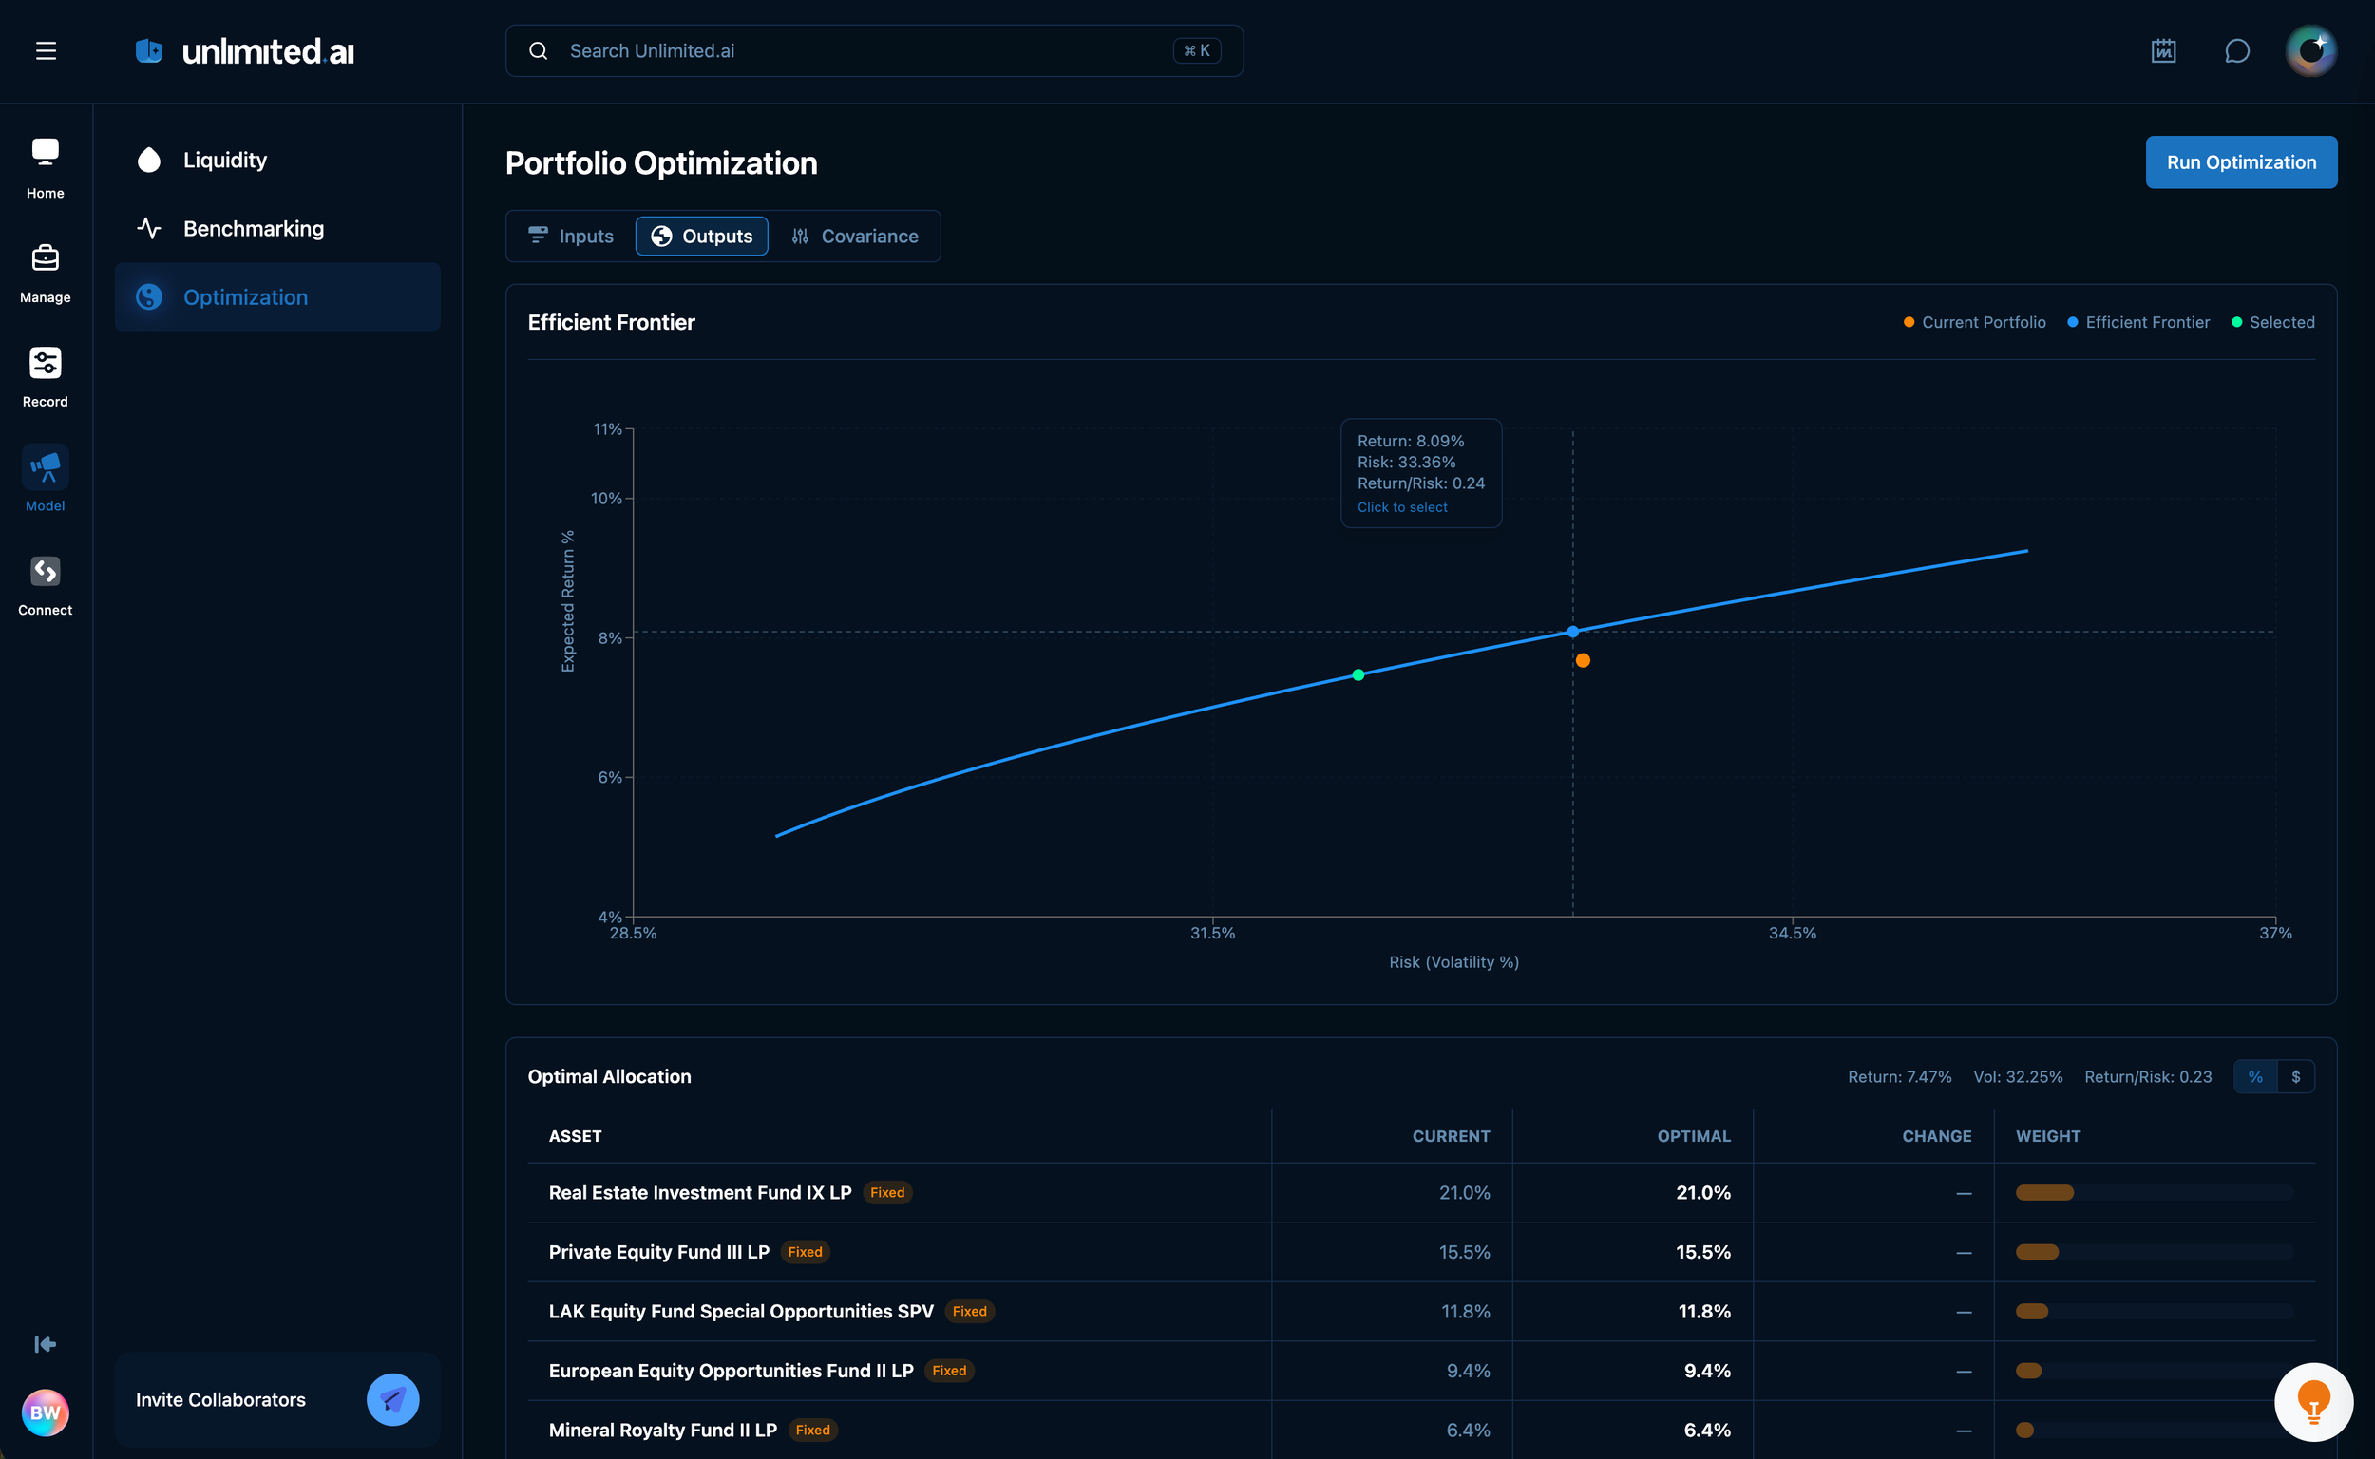
Task: Open the hamburger menu icon
Action: (46, 50)
